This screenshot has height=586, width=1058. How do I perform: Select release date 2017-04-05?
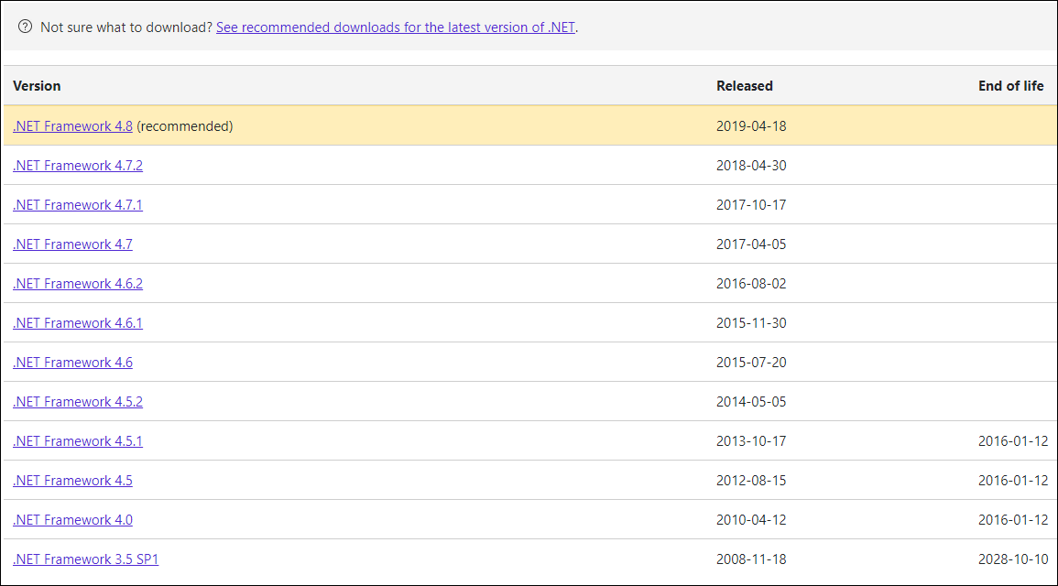click(751, 244)
